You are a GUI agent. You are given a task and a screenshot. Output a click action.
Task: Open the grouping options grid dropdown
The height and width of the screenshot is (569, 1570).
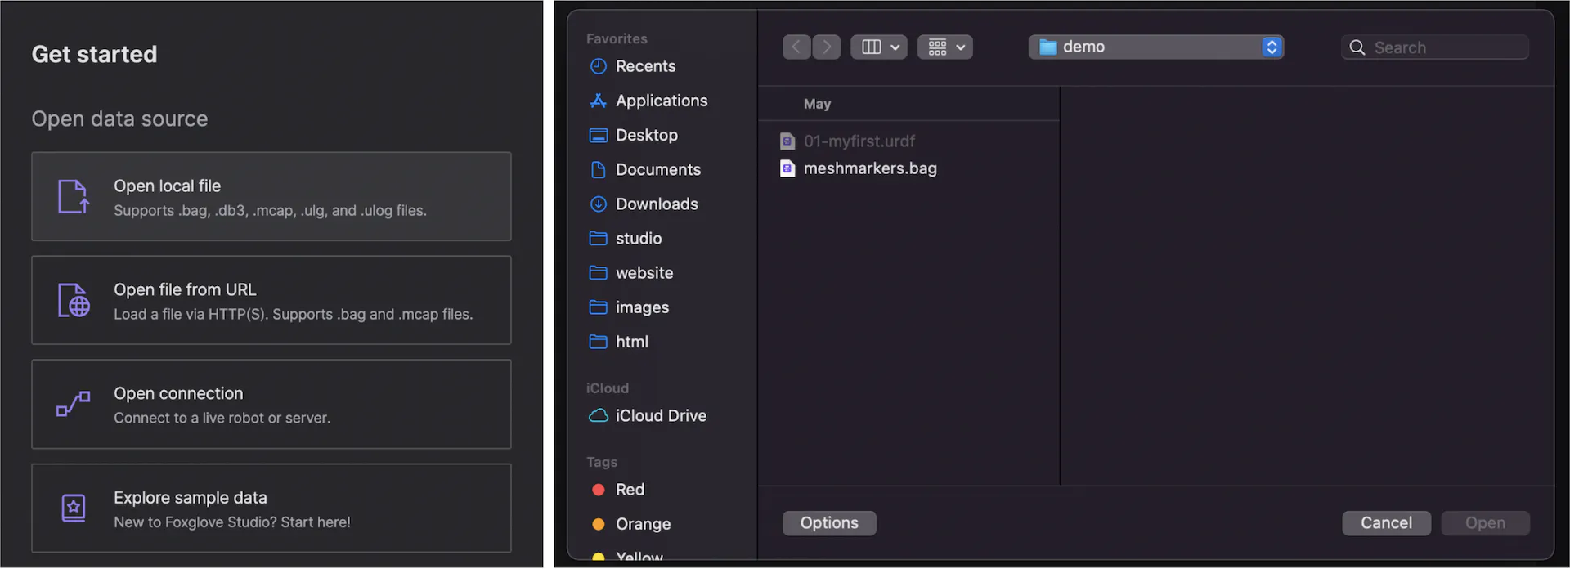pos(945,47)
